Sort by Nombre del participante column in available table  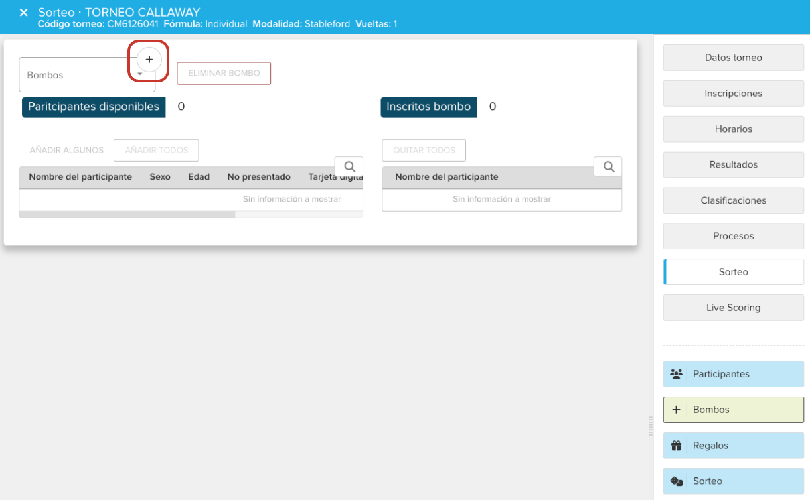(80, 177)
